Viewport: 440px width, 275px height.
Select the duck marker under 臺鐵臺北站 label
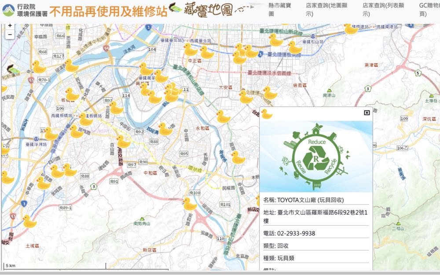pos(191,49)
